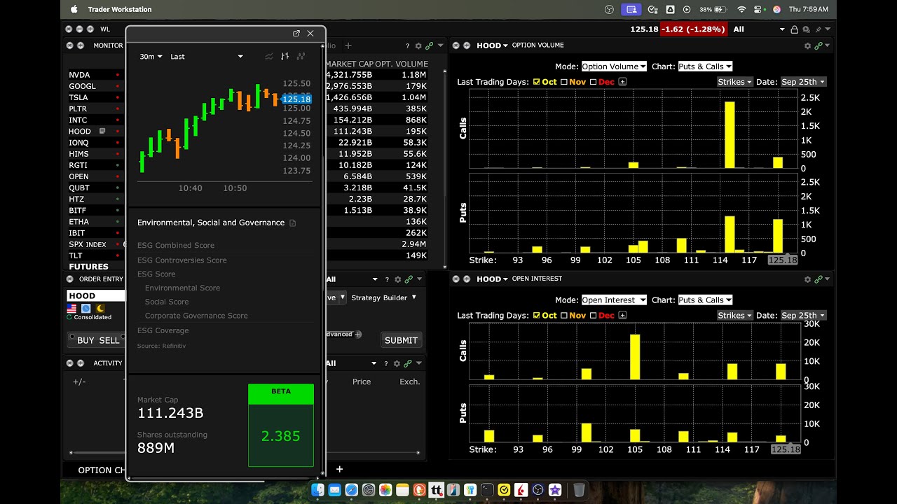Toggle Dec checkbox in Option Volume panel
The image size is (897, 504).
pyautogui.click(x=593, y=82)
